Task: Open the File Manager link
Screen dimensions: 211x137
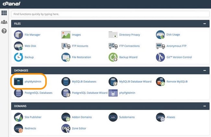Action: pos(32,35)
